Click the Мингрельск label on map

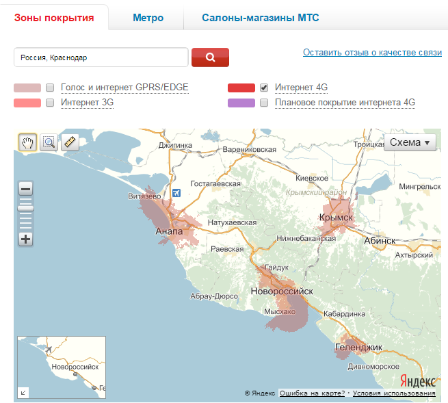420,187
